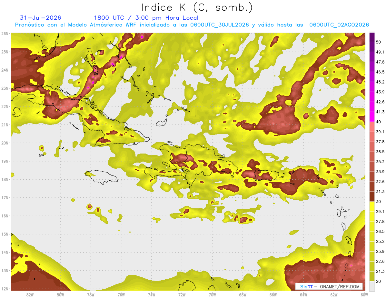Click the time label '1800 UTC / 3:00 pm Hora Local'
The width and height of the screenshot is (387, 299).
pyautogui.click(x=146, y=18)
